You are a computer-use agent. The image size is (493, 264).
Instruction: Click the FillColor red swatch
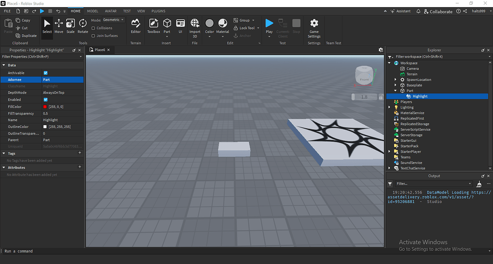click(x=45, y=107)
